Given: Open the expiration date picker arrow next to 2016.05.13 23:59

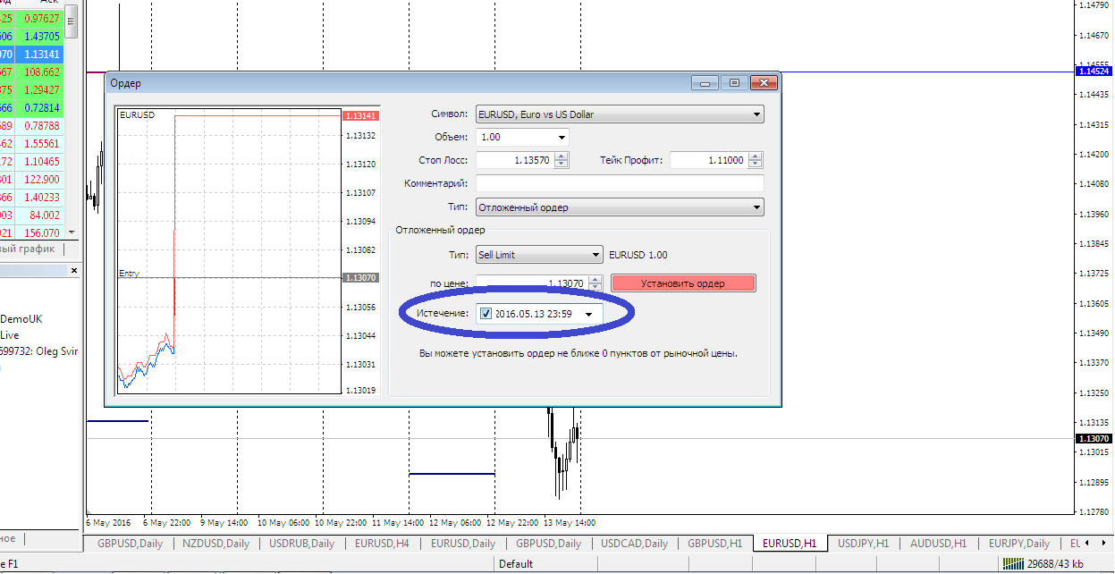Looking at the screenshot, I should [x=589, y=314].
